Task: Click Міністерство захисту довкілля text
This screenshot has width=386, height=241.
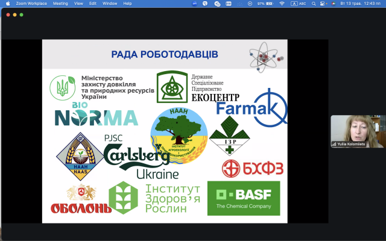Action: click(118, 87)
